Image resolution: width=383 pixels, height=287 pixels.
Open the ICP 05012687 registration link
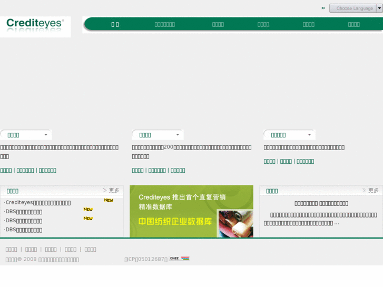(146, 260)
